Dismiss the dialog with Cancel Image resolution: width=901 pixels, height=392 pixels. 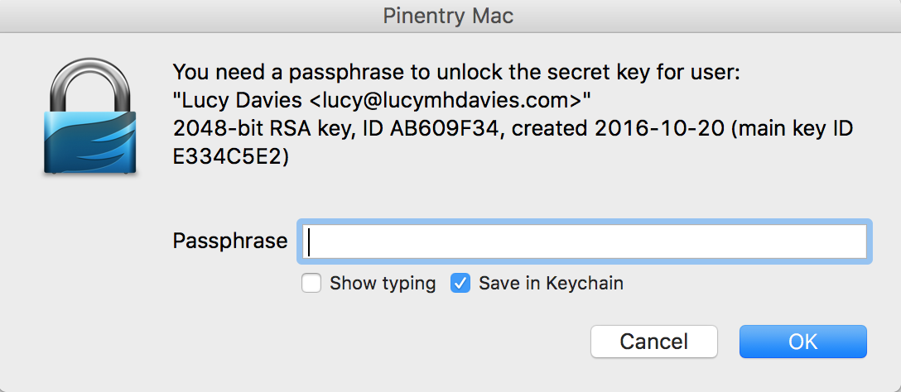tap(654, 342)
